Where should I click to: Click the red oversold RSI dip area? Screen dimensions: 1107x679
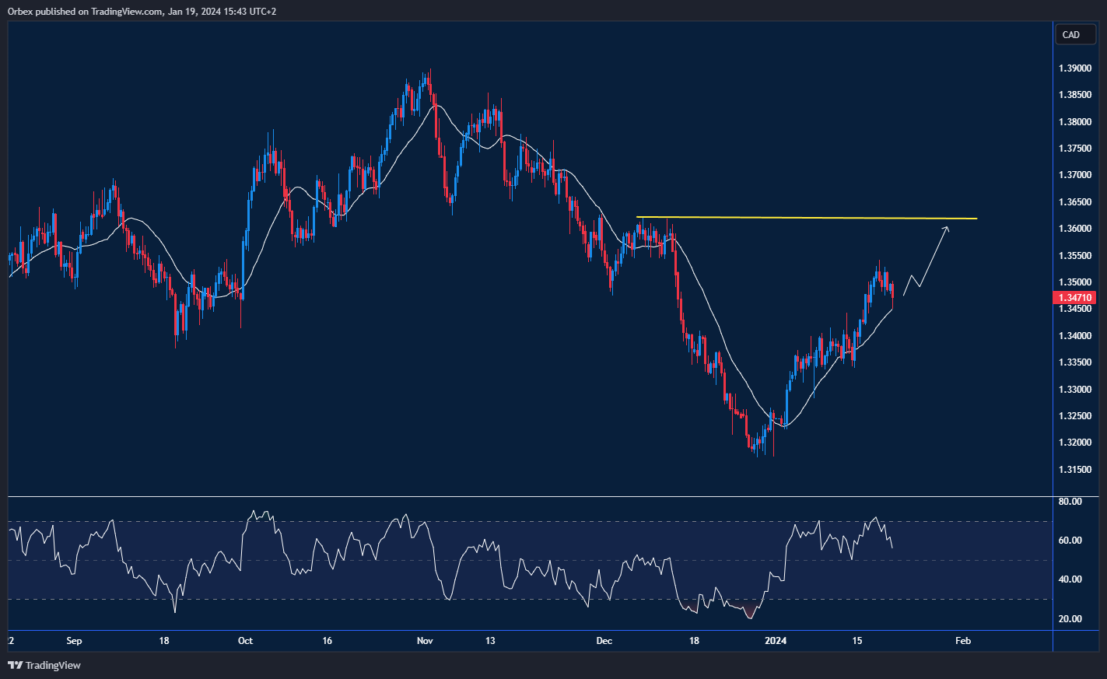[749, 611]
